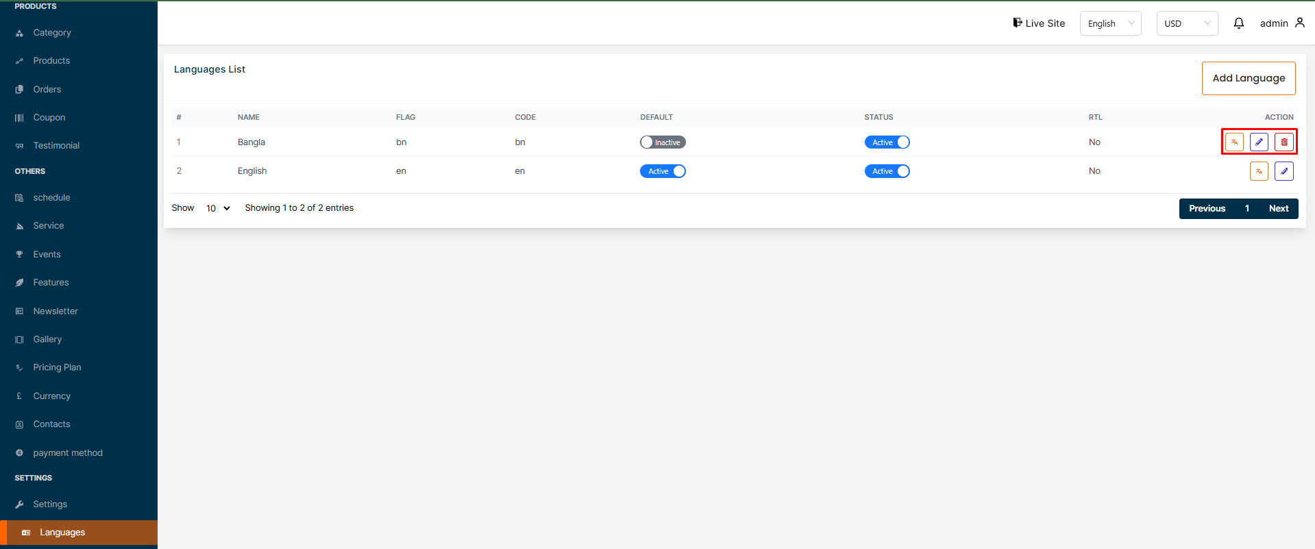Screen dimensions: 1315x549
Task: Click the Next pagination button
Action: 1278,209
